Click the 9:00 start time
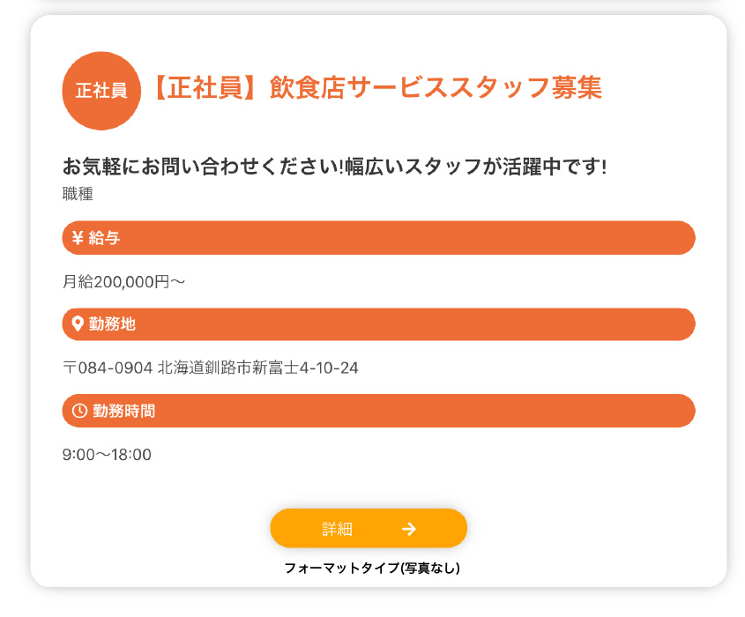 (78, 455)
